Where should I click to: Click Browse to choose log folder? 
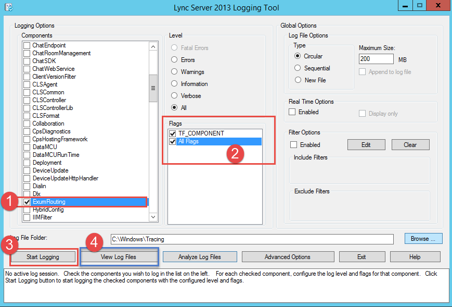[423, 239]
